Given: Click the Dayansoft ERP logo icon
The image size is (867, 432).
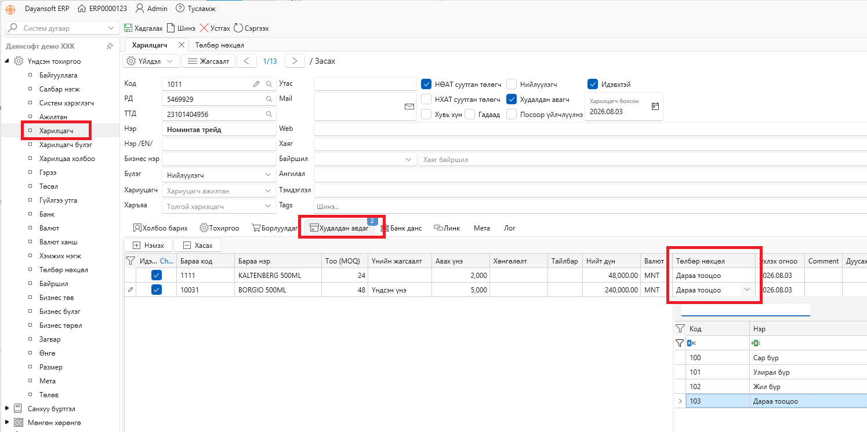Looking at the screenshot, I should tap(10, 9).
